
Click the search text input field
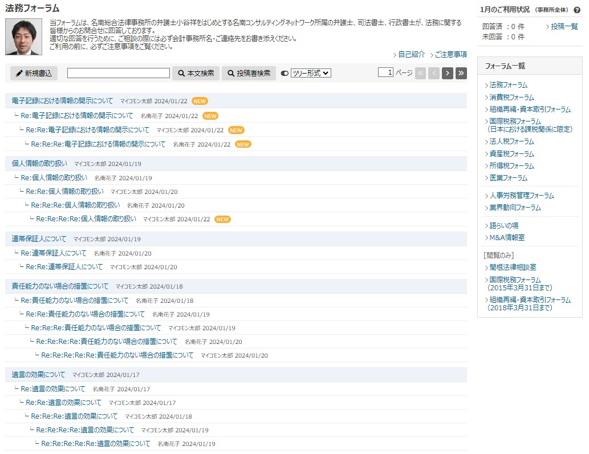[x=119, y=73]
